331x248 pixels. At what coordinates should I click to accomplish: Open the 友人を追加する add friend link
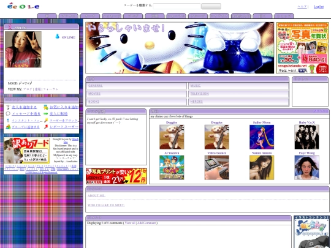point(25,107)
